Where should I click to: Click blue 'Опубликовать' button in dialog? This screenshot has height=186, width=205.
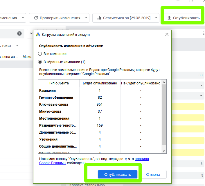(x=118, y=174)
